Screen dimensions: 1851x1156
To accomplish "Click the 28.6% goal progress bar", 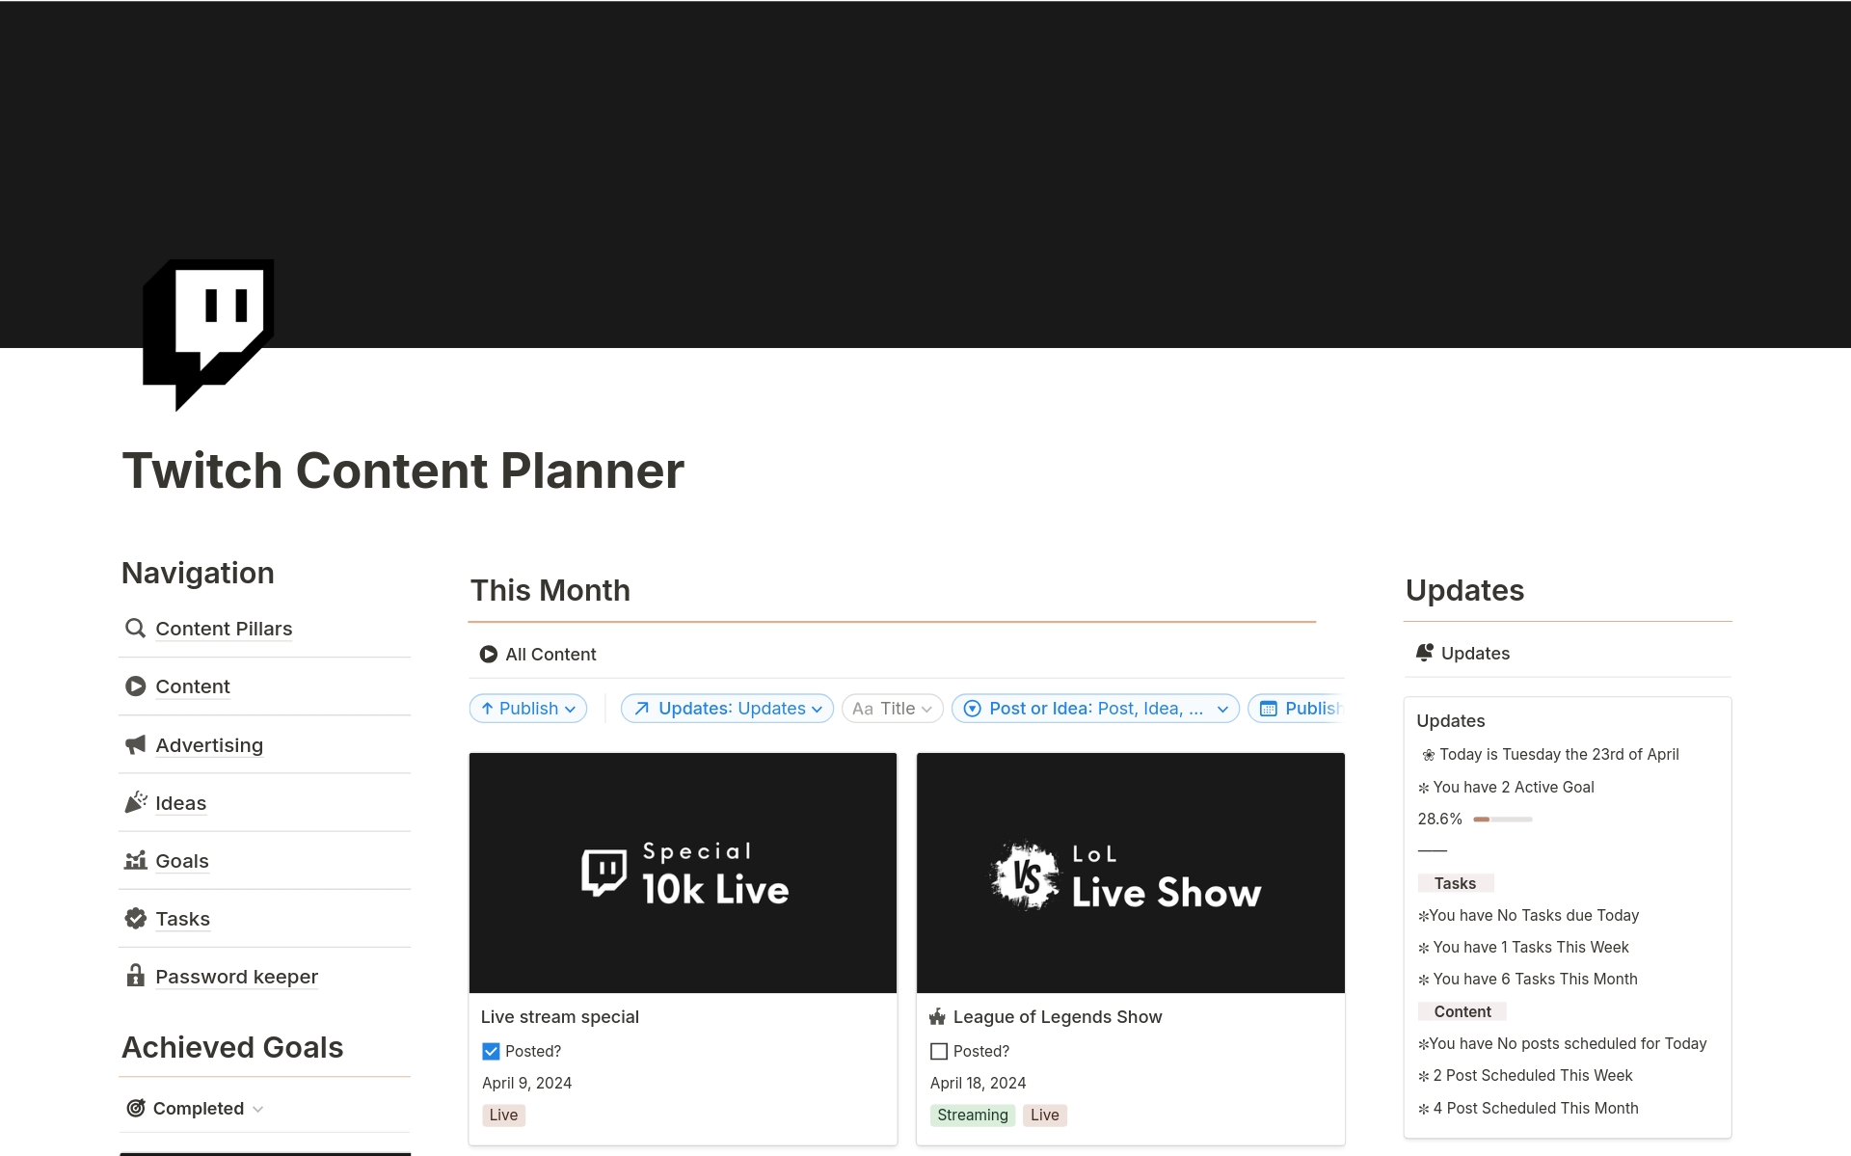I will pyautogui.click(x=1502, y=820).
